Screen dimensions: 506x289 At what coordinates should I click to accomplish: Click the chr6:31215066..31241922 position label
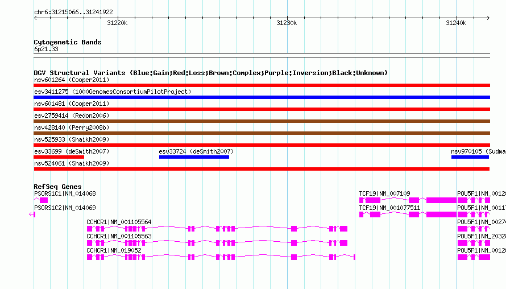click(73, 13)
